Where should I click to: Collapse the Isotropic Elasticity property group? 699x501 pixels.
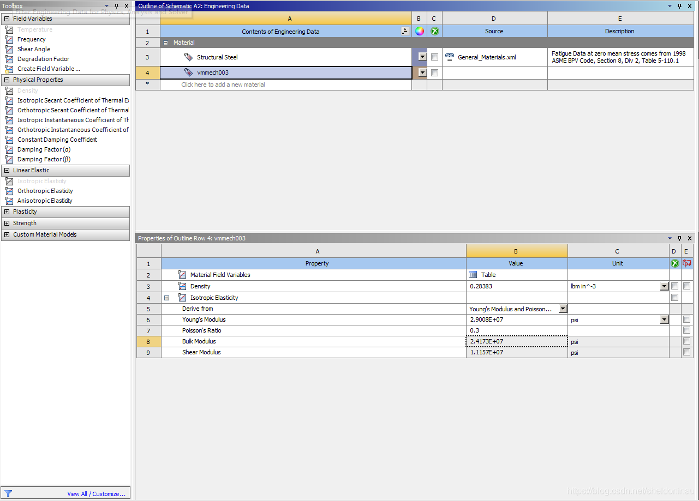(166, 298)
